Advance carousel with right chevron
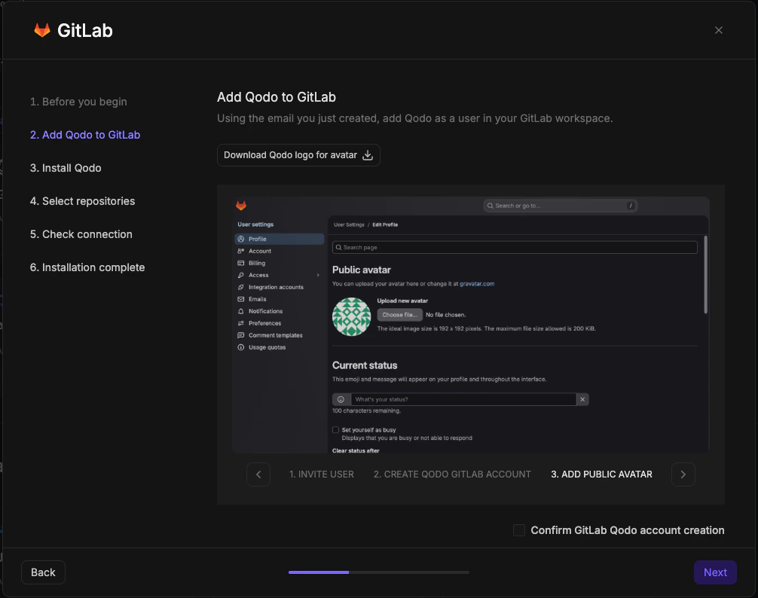The image size is (758, 598). point(683,474)
